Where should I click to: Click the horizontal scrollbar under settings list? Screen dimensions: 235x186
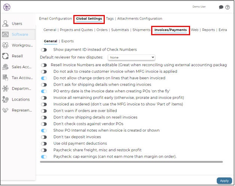[x=131, y=162]
